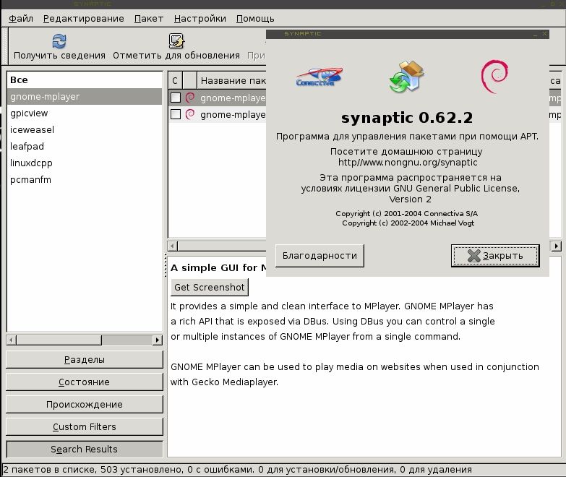Click the Mark for upgrades icon
The image size is (566, 477).
pyautogui.click(x=176, y=40)
